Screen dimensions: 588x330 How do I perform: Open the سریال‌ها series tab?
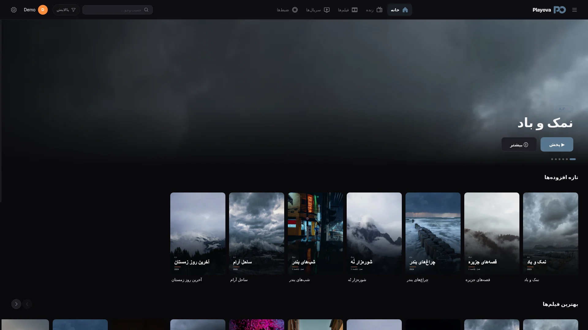pos(318,10)
